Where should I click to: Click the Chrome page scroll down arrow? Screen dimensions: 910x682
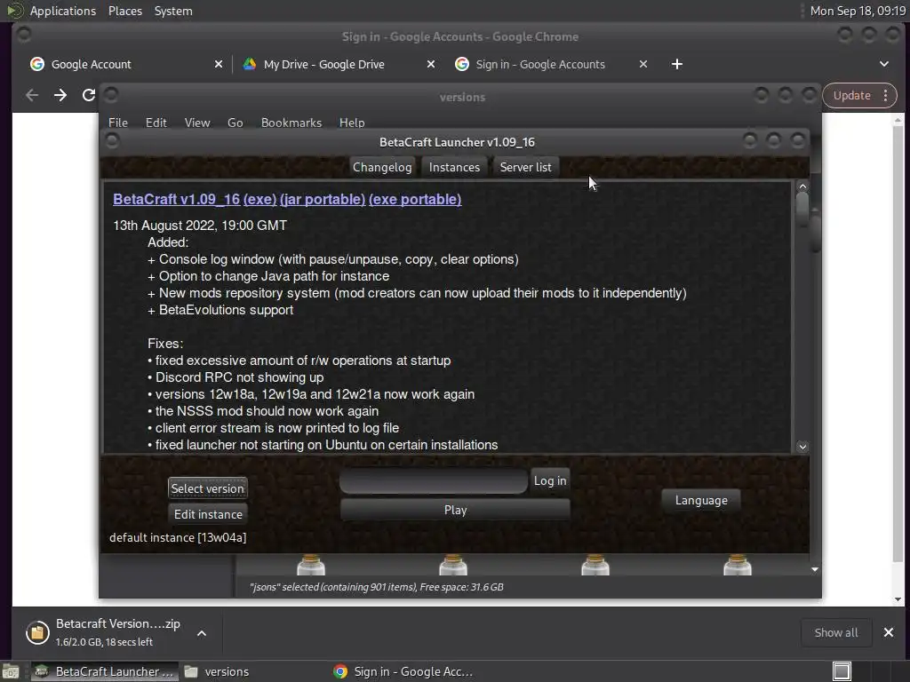(898, 599)
